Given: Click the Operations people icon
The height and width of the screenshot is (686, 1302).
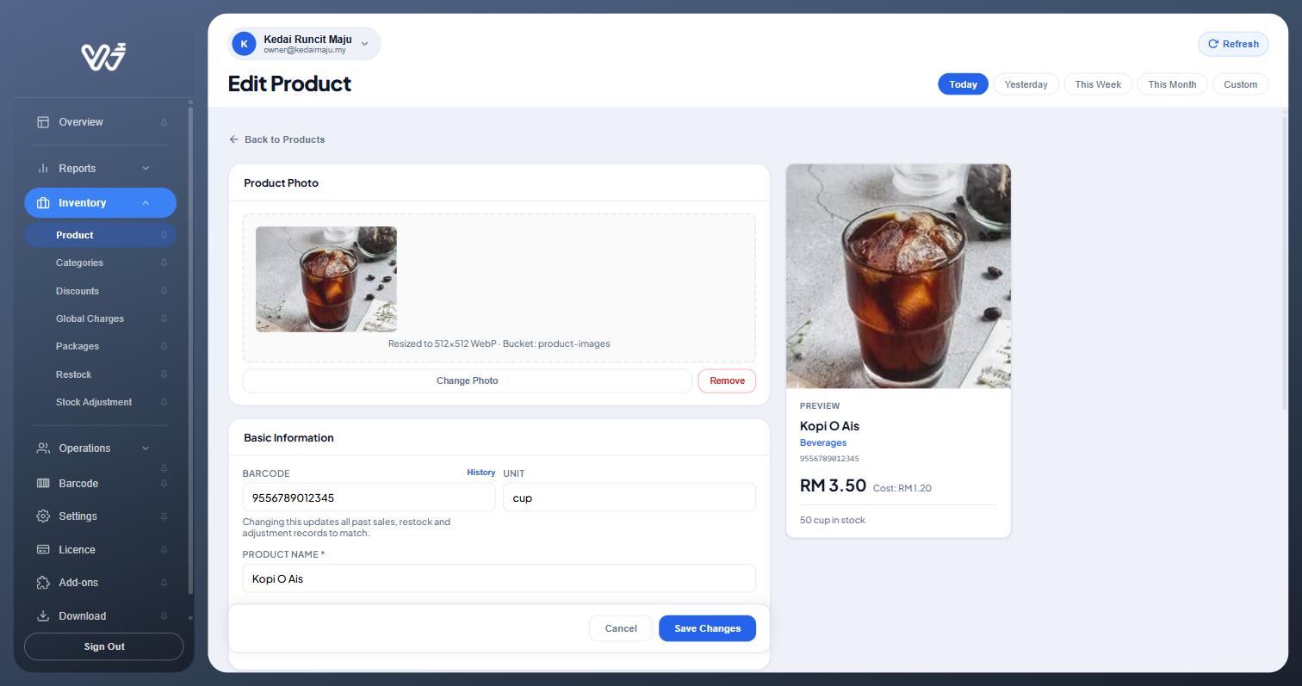Looking at the screenshot, I should [x=43, y=448].
